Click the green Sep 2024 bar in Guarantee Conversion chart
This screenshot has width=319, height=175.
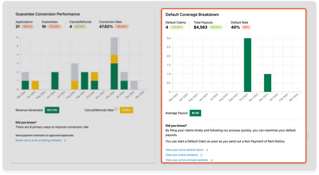(85, 81)
